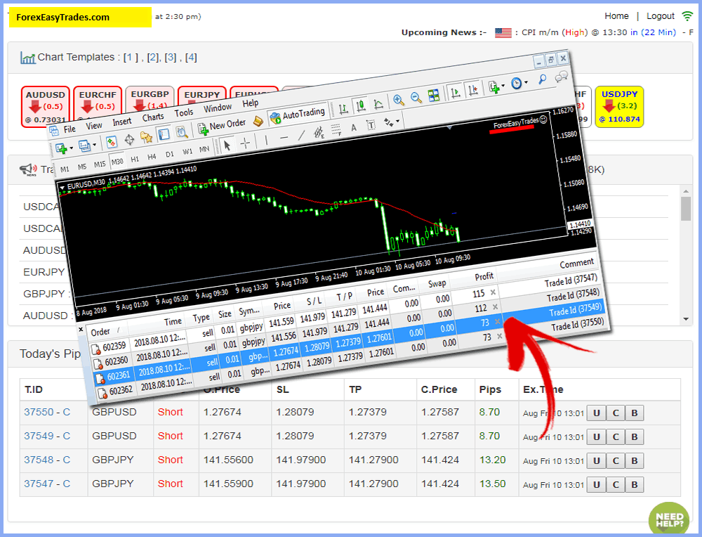Open the tile windows icon
This screenshot has height=537, width=702.
pos(434,95)
